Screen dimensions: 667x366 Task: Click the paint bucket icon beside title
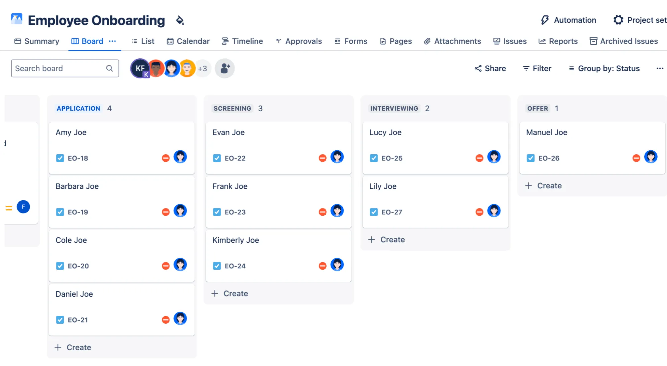(x=180, y=20)
